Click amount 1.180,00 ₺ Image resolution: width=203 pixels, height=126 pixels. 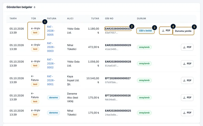(x=93, y=30)
